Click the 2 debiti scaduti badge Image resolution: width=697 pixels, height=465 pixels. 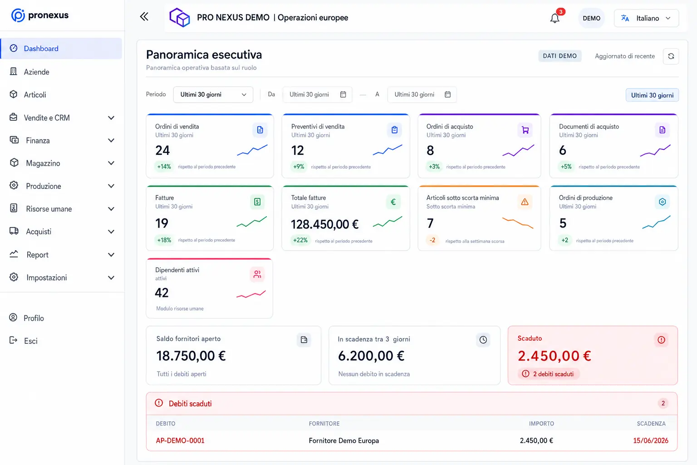[x=549, y=374]
